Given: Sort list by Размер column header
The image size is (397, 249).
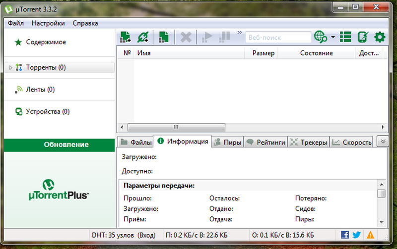Looking at the screenshot, I should pyautogui.click(x=262, y=53).
